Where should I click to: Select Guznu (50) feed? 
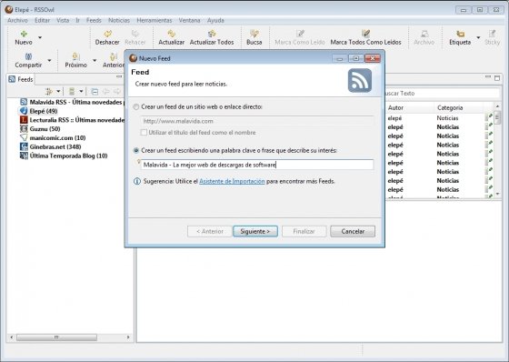pyautogui.click(x=40, y=129)
